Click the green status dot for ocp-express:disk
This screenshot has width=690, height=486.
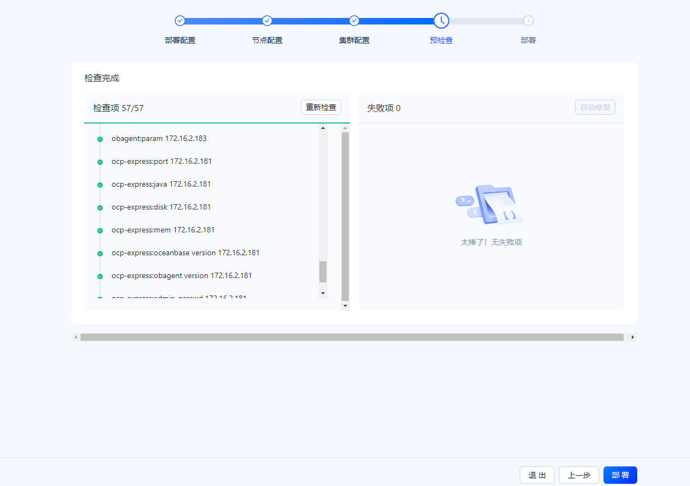click(100, 208)
